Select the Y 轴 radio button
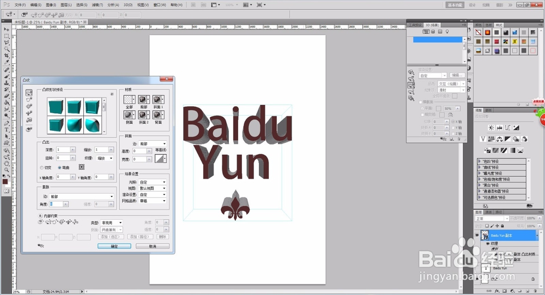545x295 pixels. click(x=453, y=128)
